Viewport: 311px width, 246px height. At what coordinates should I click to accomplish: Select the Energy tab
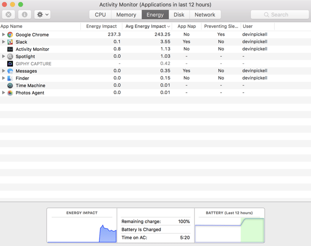pyautogui.click(x=155, y=15)
